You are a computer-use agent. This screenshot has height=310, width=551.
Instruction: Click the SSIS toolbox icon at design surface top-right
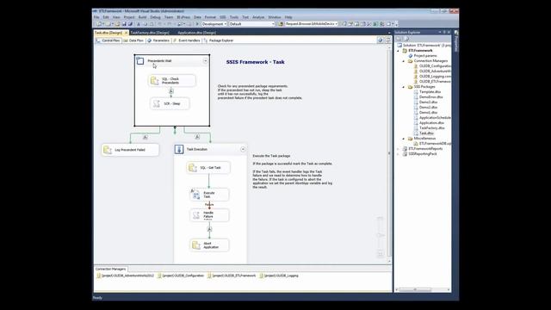(x=387, y=40)
